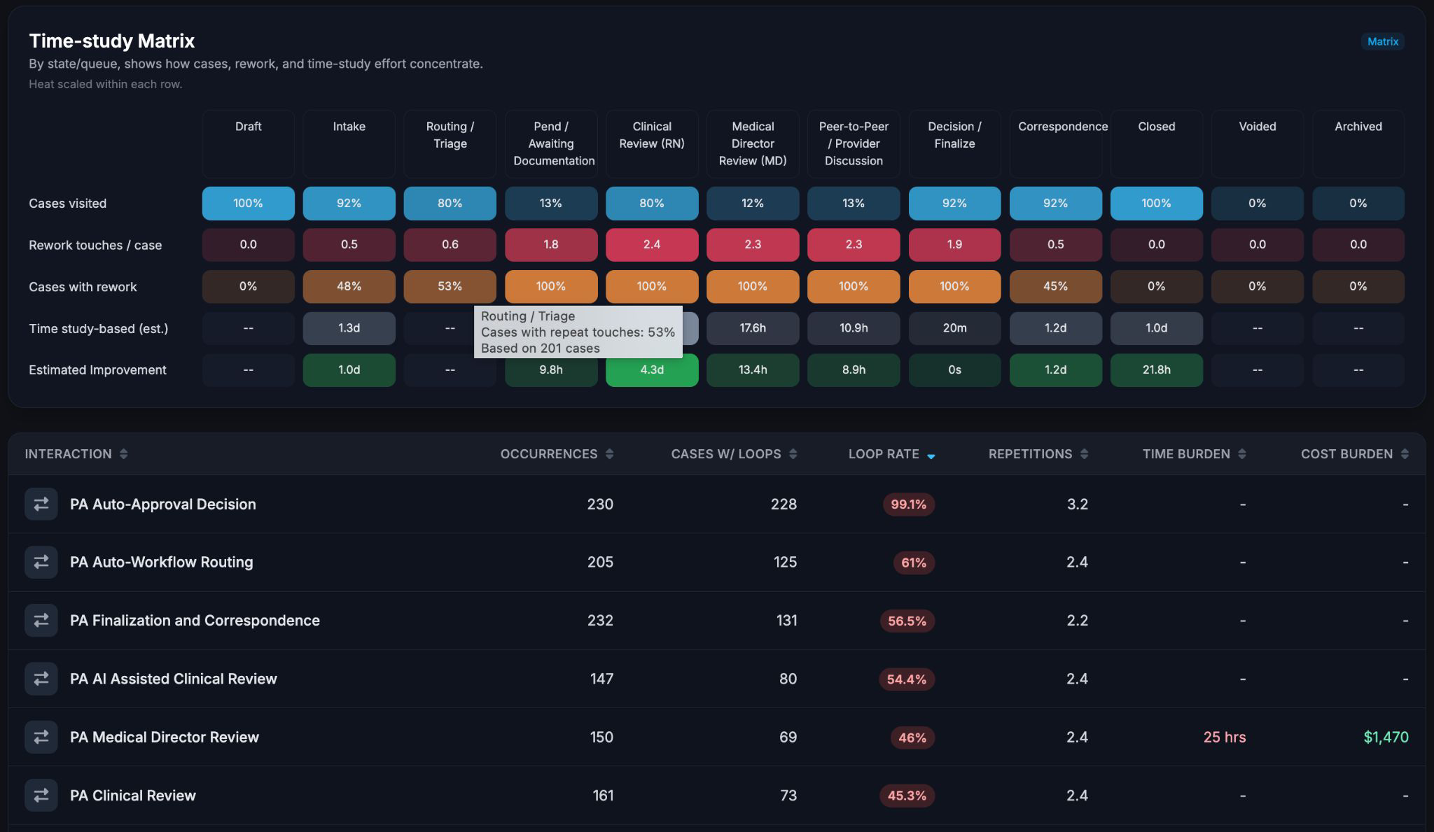Click the loop icon beside PA Auto-Approval Decision
This screenshot has height=832, width=1434.
point(41,504)
